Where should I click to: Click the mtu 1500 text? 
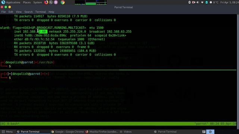pos(96,28)
